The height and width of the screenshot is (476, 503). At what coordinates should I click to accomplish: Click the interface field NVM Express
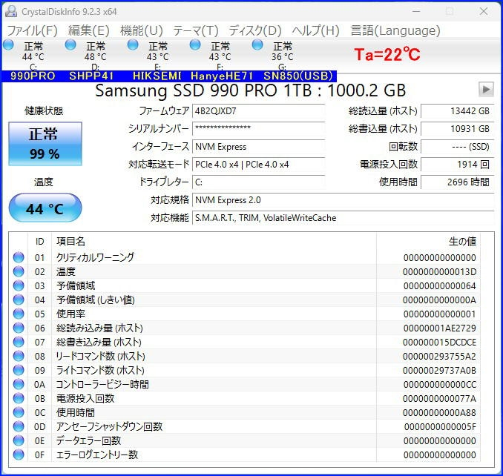(259, 147)
